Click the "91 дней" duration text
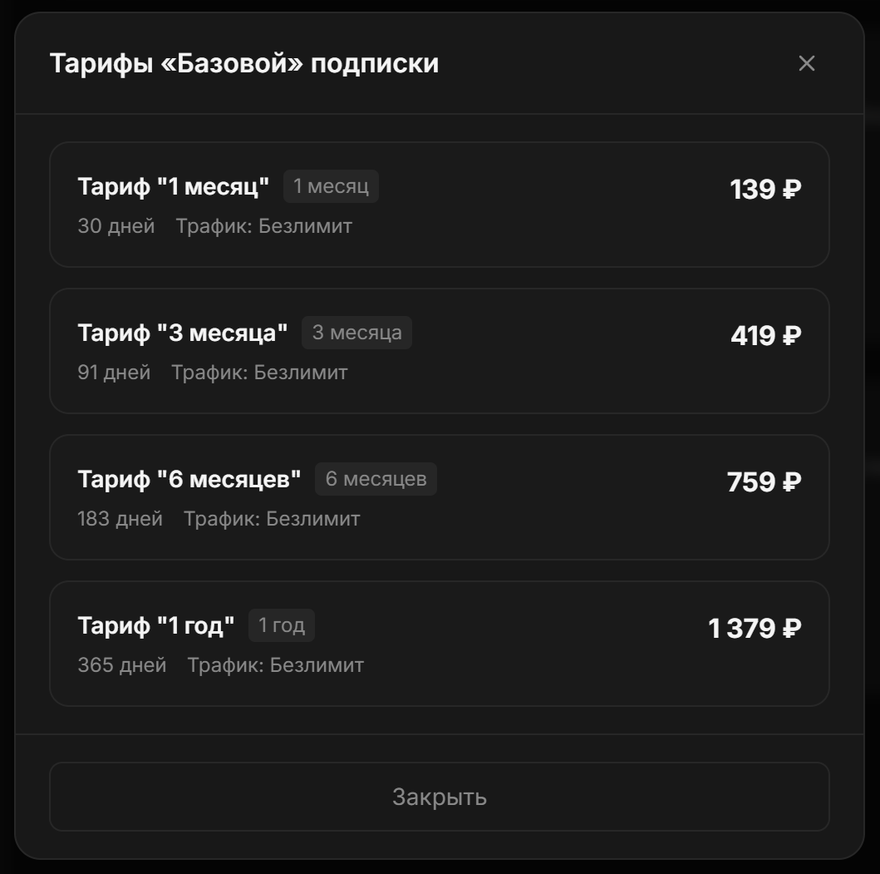 click(x=114, y=373)
